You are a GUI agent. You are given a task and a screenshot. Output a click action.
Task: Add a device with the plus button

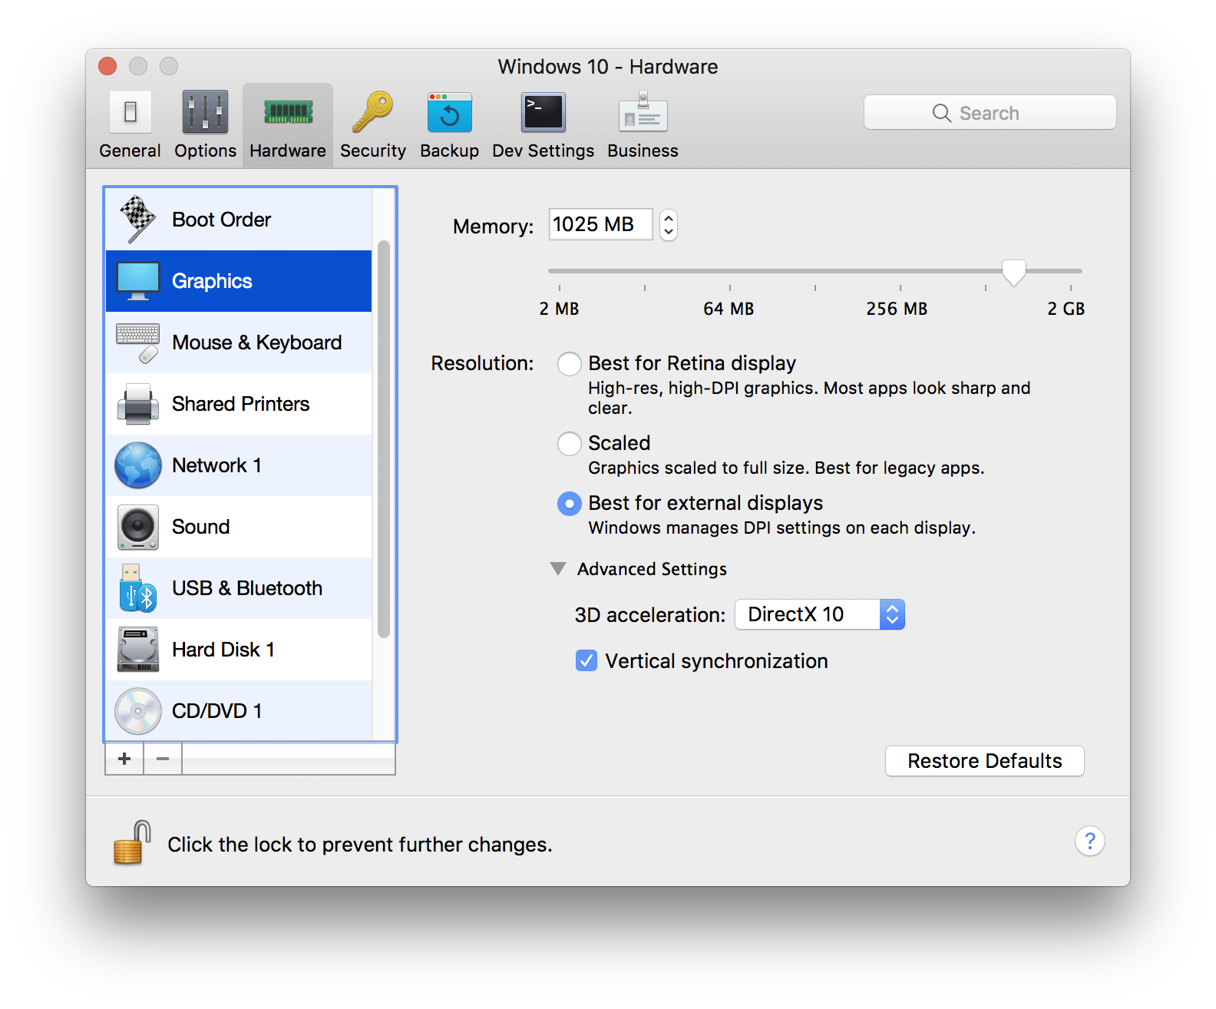coord(124,759)
